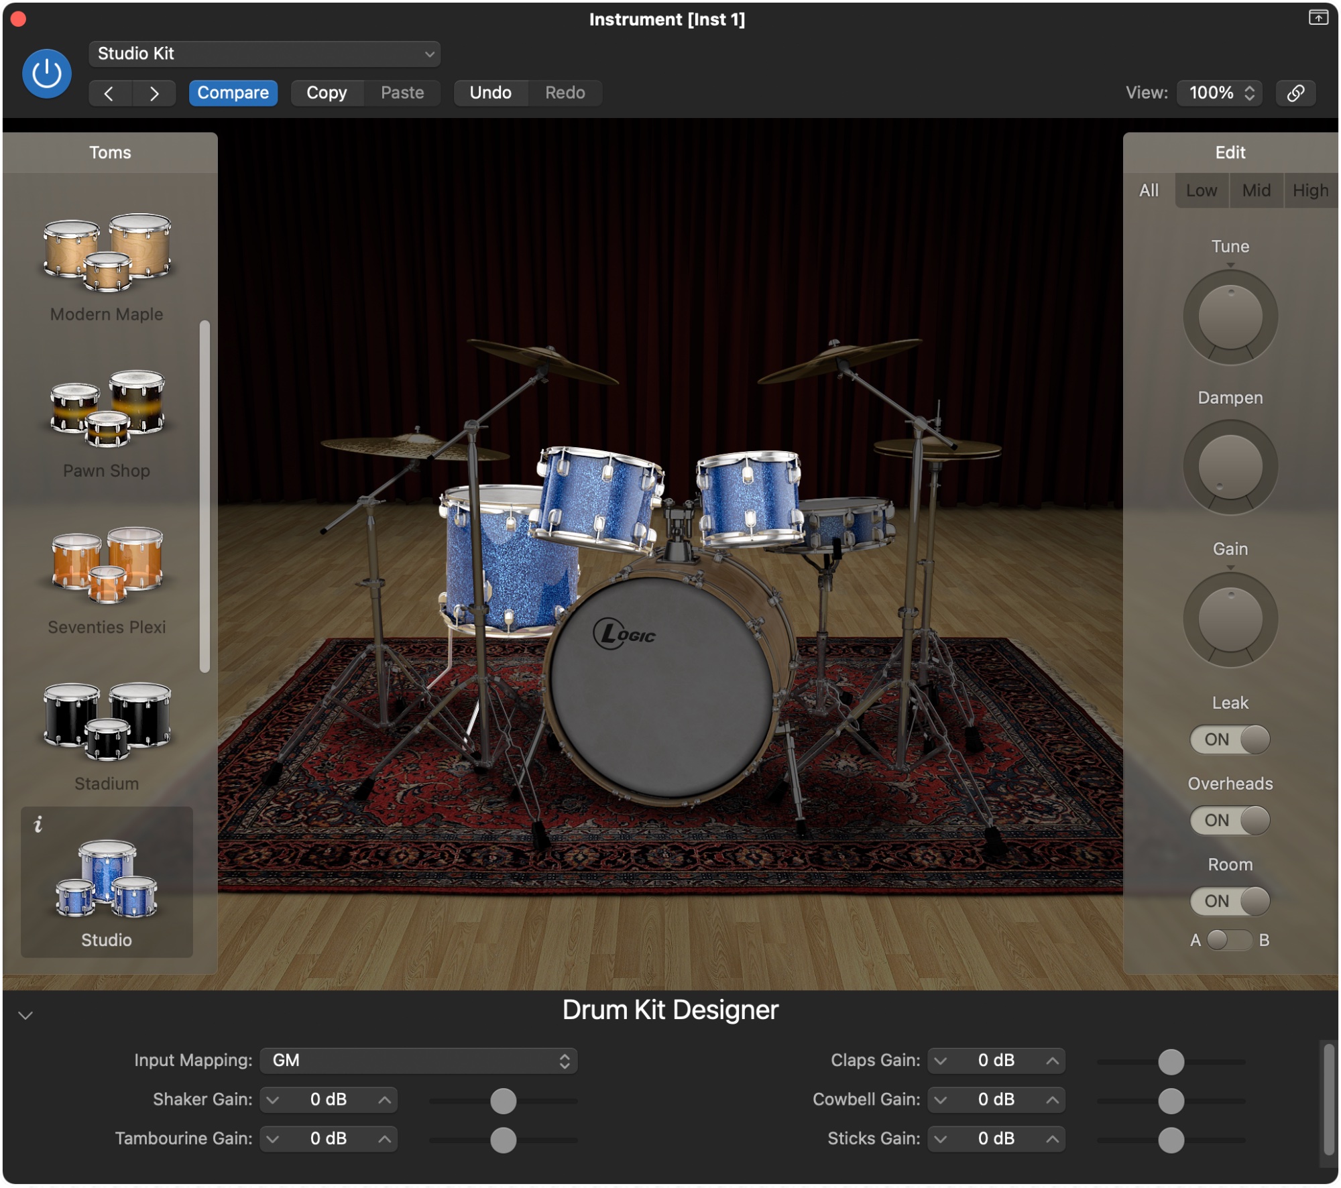Click the Undo button
The height and width of the screenshot is (1188, 1341).
491,93
